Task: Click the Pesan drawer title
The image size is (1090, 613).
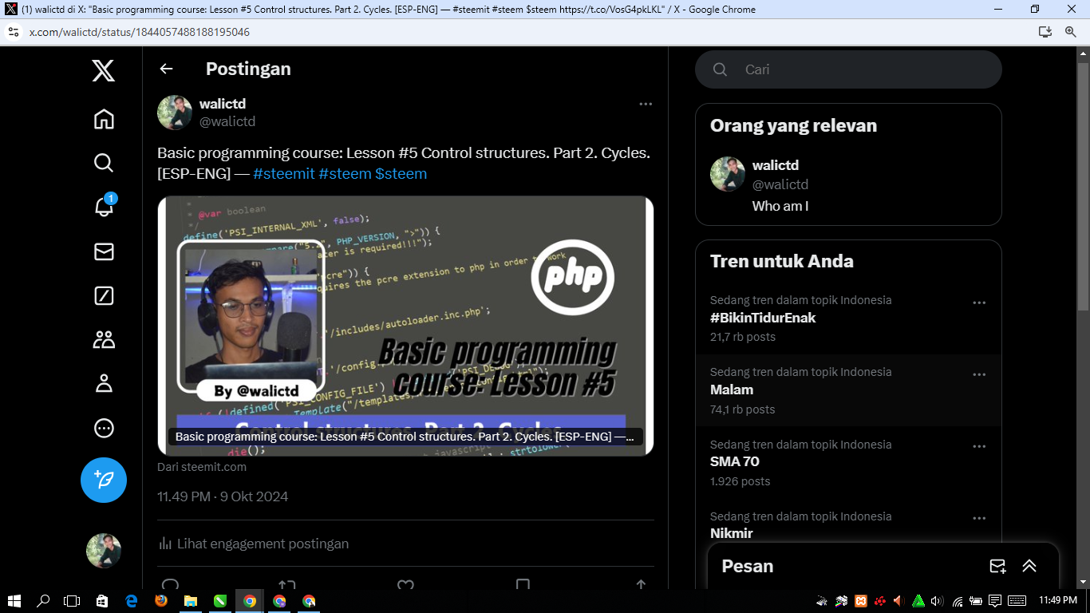Action: coord(748,566)
